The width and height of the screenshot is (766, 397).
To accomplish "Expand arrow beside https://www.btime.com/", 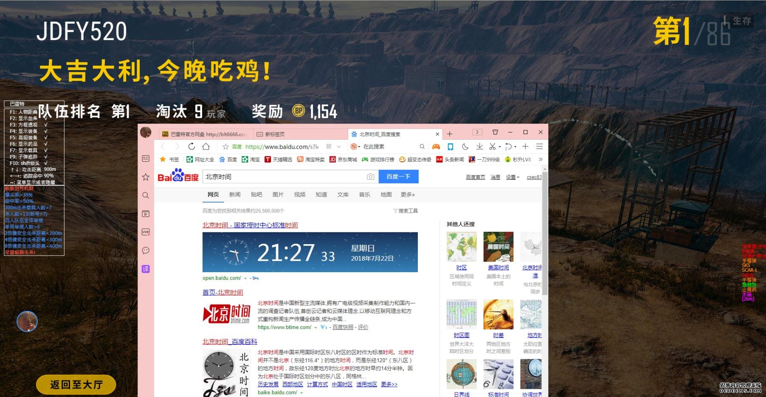I will pos(315,327).
